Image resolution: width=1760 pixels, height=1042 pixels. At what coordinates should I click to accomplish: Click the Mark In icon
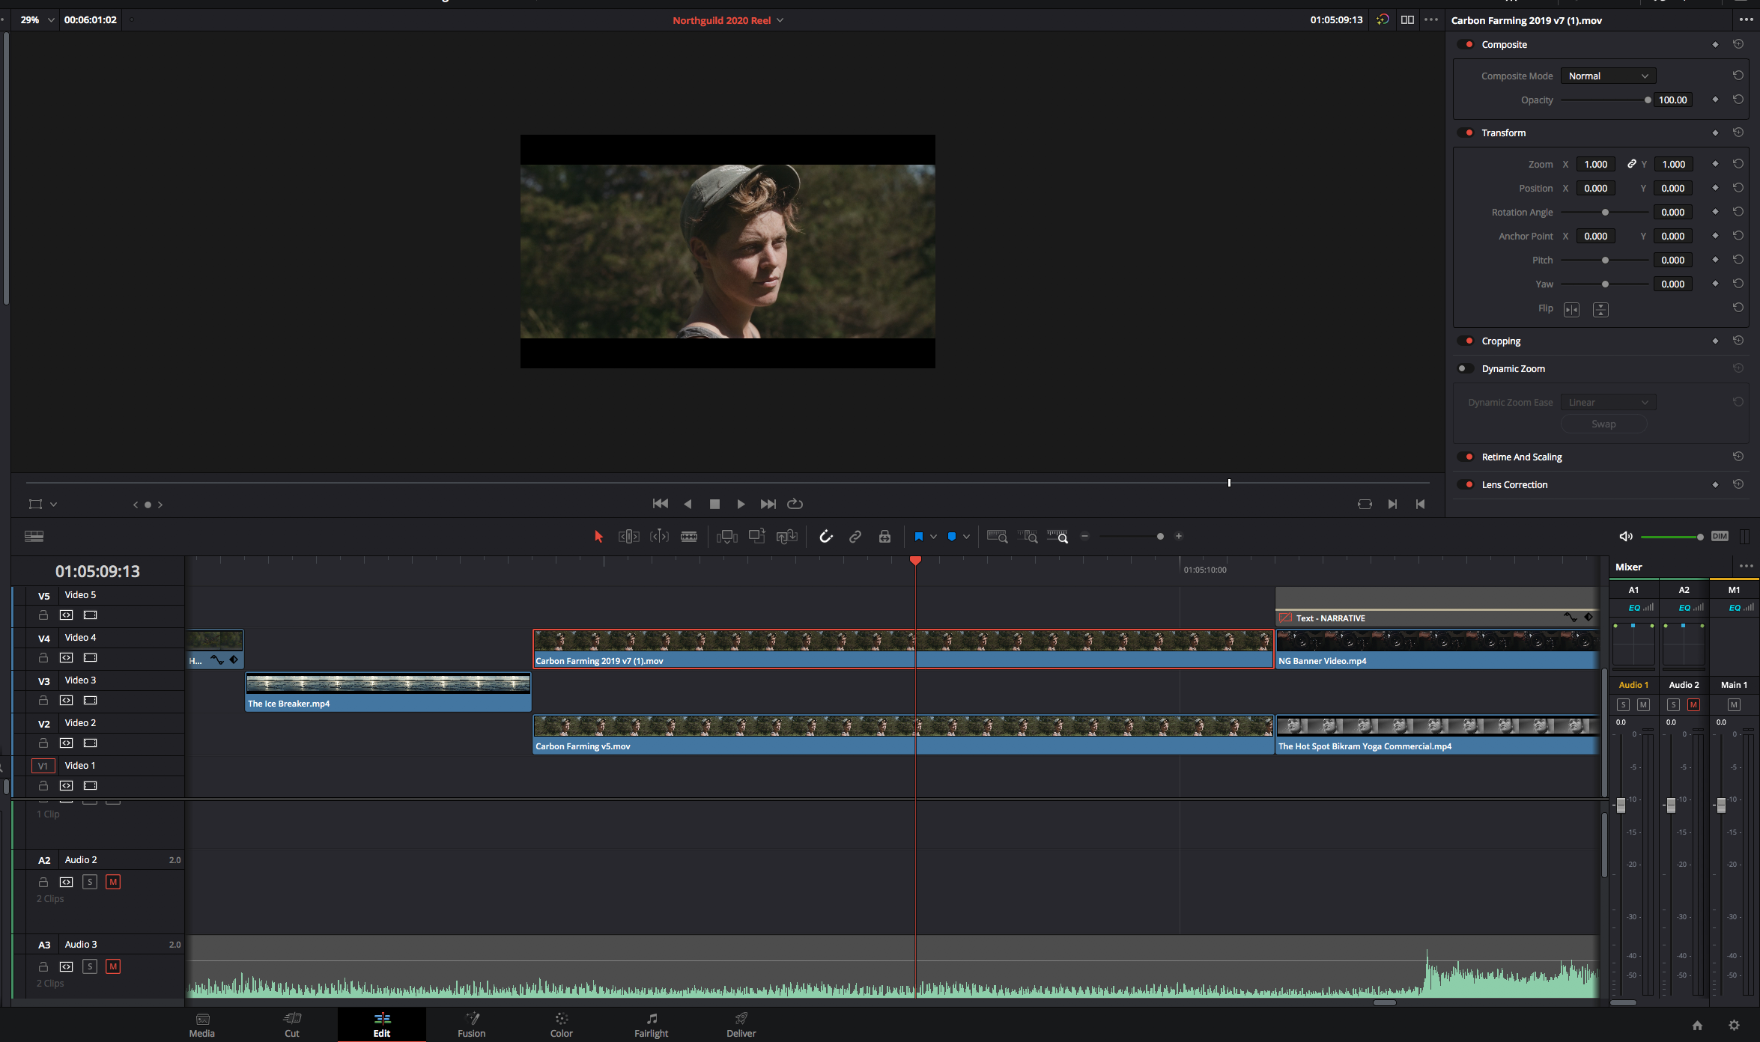[x=1392, y=504]
